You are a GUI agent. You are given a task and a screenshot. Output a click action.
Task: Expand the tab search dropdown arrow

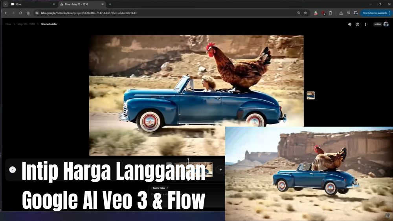6,4
